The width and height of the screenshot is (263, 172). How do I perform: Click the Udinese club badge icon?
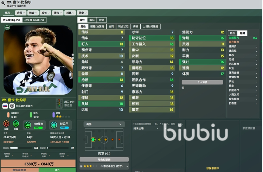(12, 106)
